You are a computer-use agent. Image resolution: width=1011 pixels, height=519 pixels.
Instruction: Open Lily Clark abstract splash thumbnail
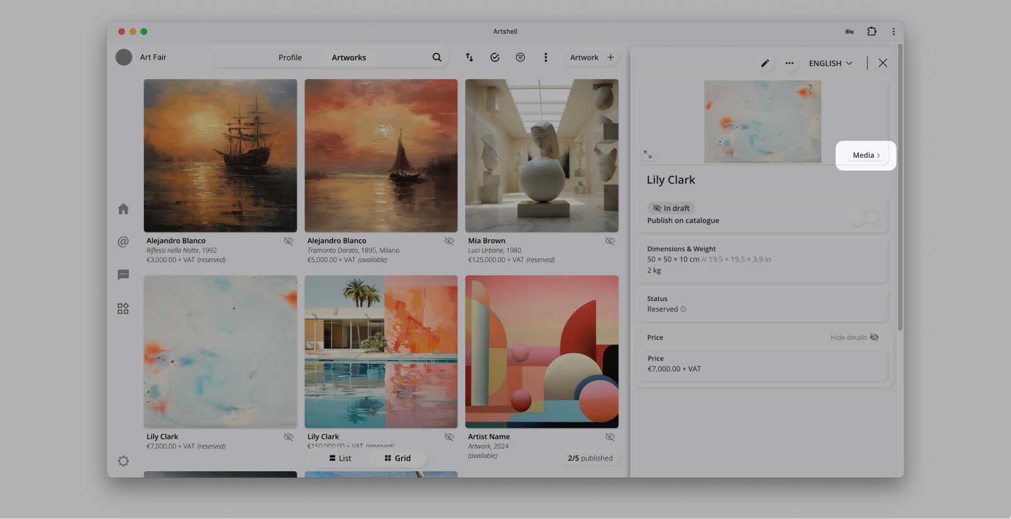221,352
